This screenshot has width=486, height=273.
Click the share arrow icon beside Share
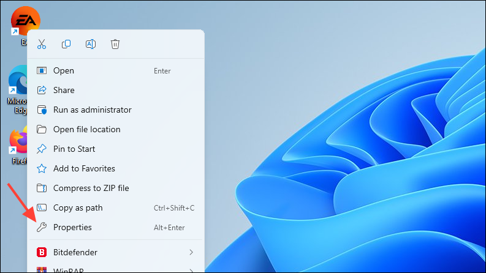42,90
